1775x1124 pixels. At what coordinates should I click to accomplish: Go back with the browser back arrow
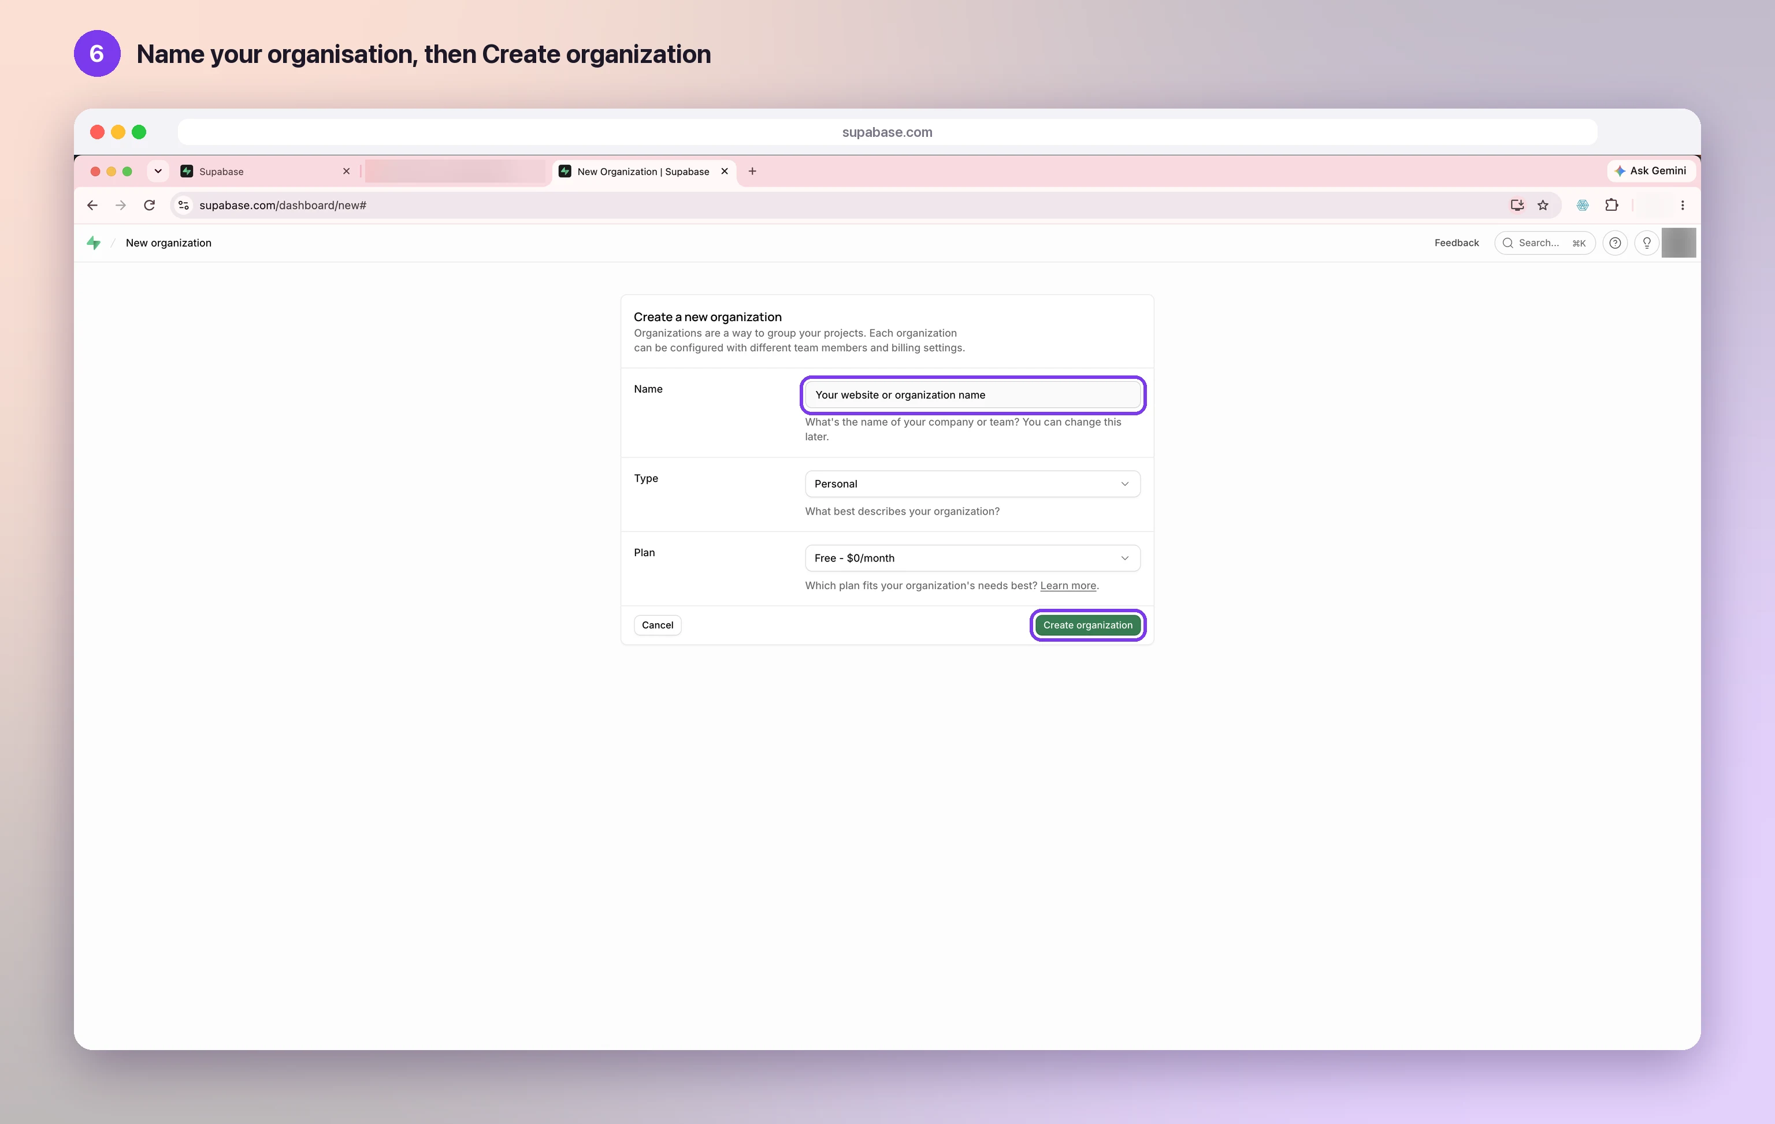point(92,205)
